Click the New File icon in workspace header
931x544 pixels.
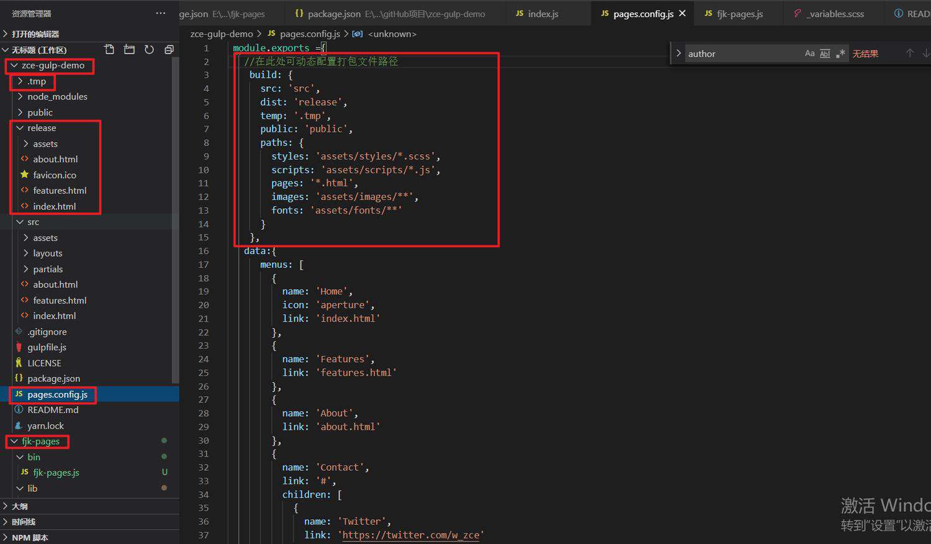(x=109, y=50)
